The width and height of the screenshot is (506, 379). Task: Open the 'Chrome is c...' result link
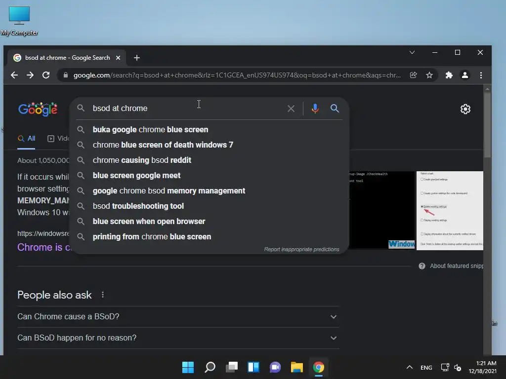click(44, 247)
